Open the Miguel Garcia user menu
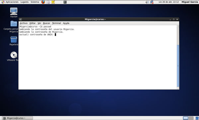The image size is (199, 120). click(x=190, y=2)
